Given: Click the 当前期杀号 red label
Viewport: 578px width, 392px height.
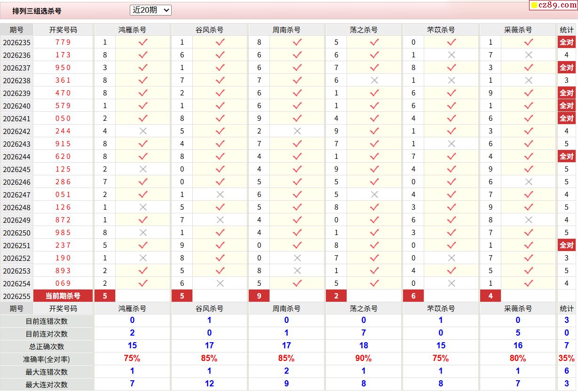Looking at the screenshot, I should point(63,296).
